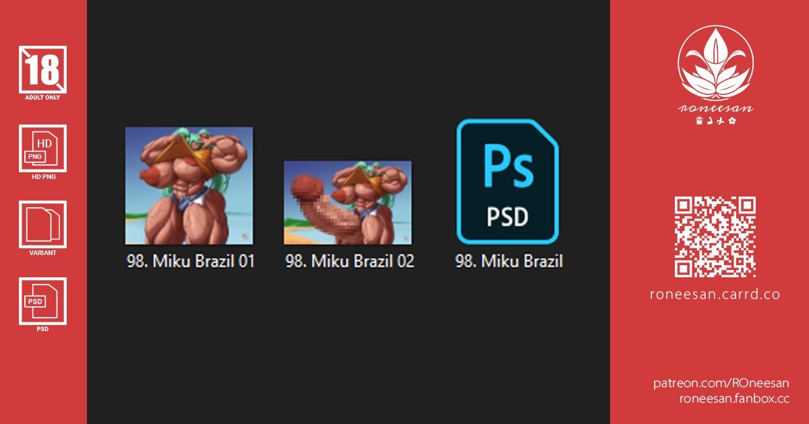Click the 'VARIANT' label text

click(x=42, y=253)
